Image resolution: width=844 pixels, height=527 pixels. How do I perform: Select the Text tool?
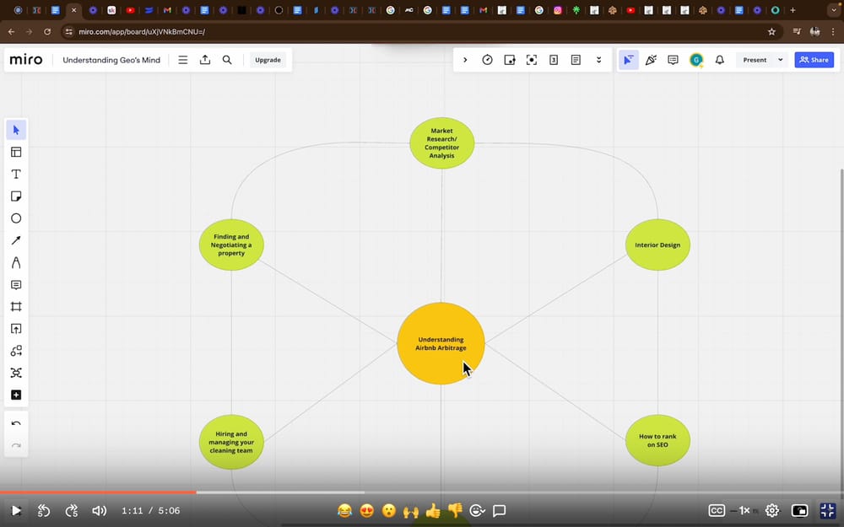click(x=16, y=175)
